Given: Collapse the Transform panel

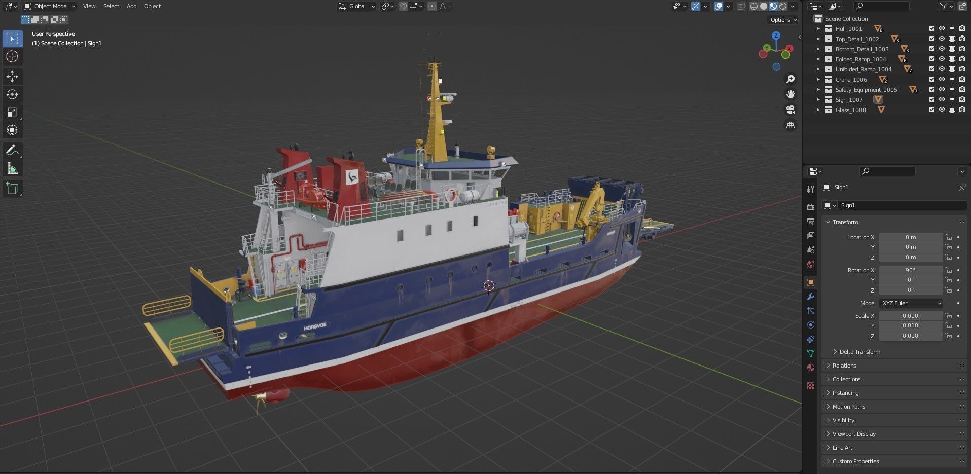Looking at the screenshot, I should point(894,222).
